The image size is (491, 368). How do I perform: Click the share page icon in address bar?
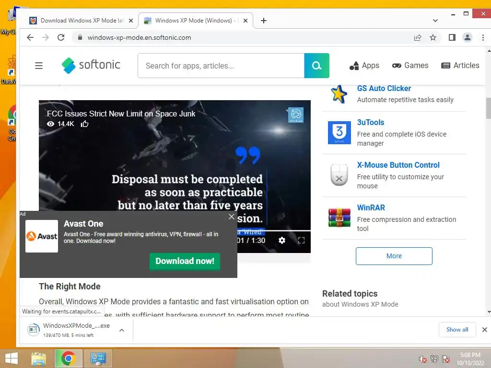tap(418, 37)
